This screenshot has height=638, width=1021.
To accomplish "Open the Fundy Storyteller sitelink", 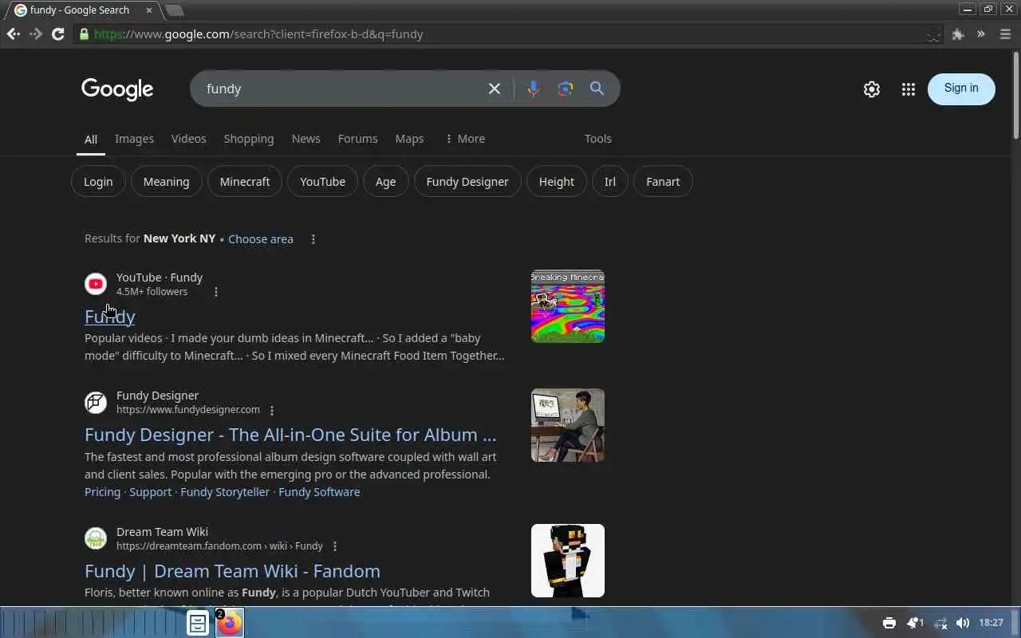I will [x=225, y=492].
